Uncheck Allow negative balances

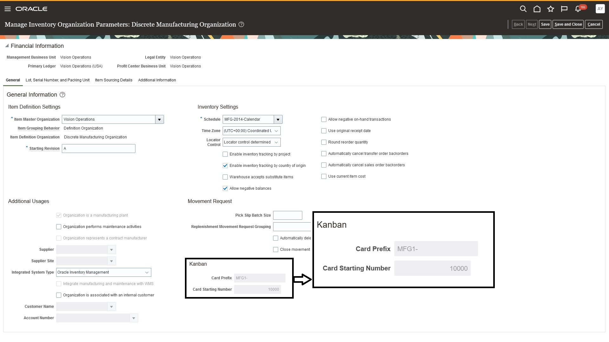[x=225, y=188]
